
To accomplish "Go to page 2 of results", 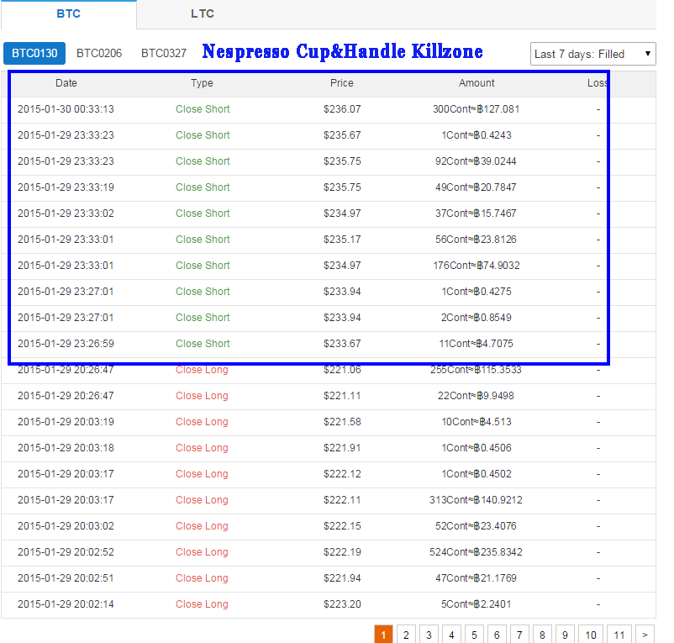I will (x=406, y=635).
